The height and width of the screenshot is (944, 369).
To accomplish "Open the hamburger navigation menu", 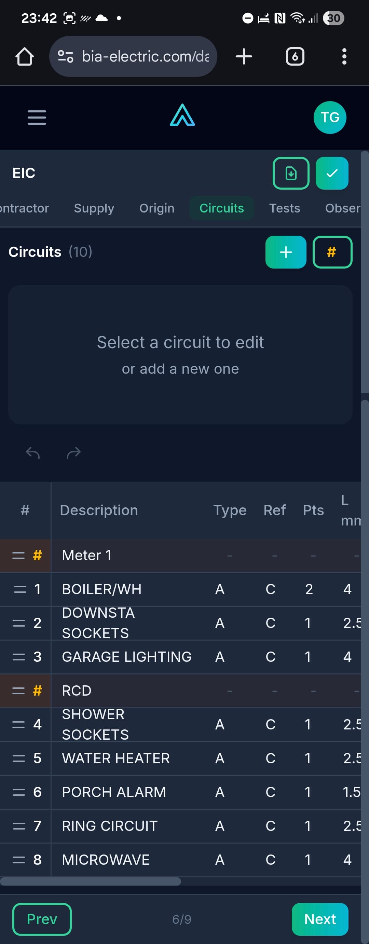I will 37,118.
